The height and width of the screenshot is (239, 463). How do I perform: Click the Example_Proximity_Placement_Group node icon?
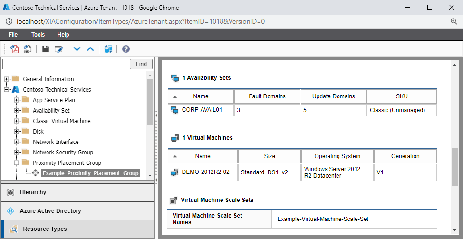36,173
